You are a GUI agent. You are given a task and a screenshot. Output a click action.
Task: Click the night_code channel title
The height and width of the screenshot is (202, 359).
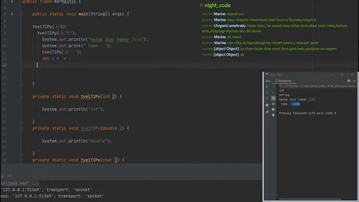(217, 5)
